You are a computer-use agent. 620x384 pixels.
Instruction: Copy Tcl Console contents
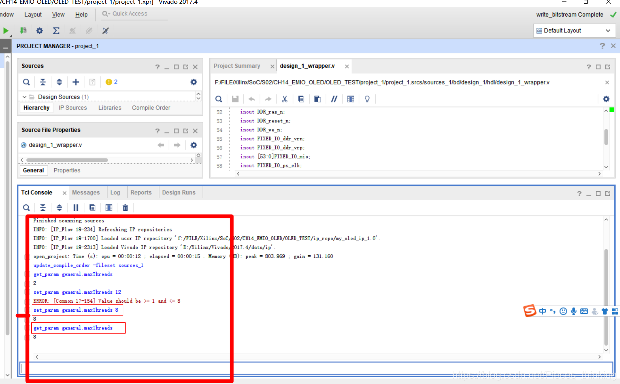click(x=92, y=208)
